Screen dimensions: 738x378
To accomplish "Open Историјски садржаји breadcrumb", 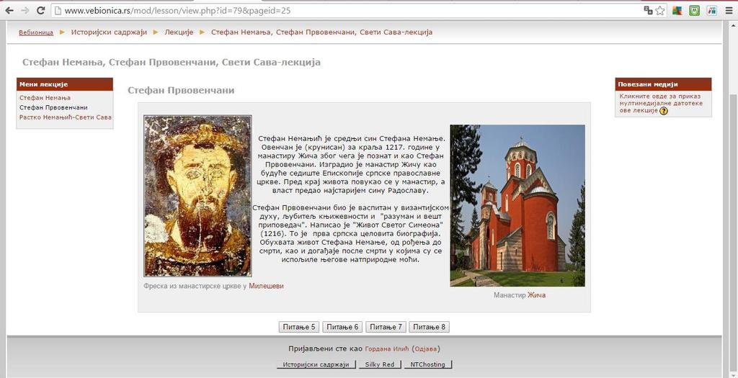I will [109, 32].
